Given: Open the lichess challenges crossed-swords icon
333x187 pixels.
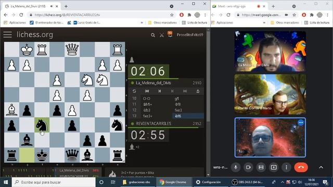Looking at the screenshot, I should coord(162,35).
